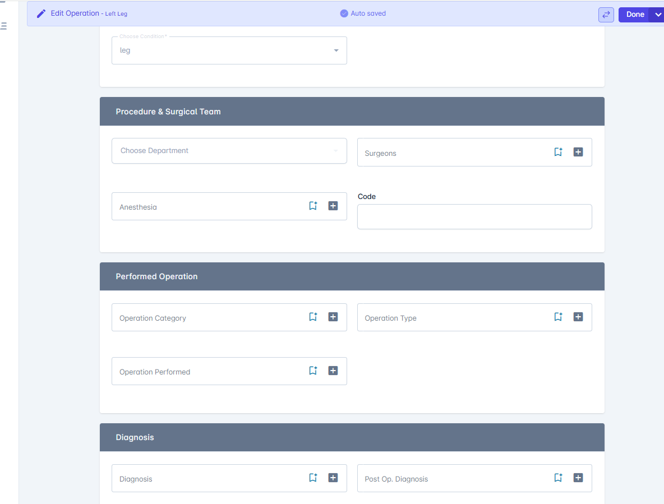Click the plus icon in Diagnosis field
Screen dimensions: 664x504
[x=333, y=477]
